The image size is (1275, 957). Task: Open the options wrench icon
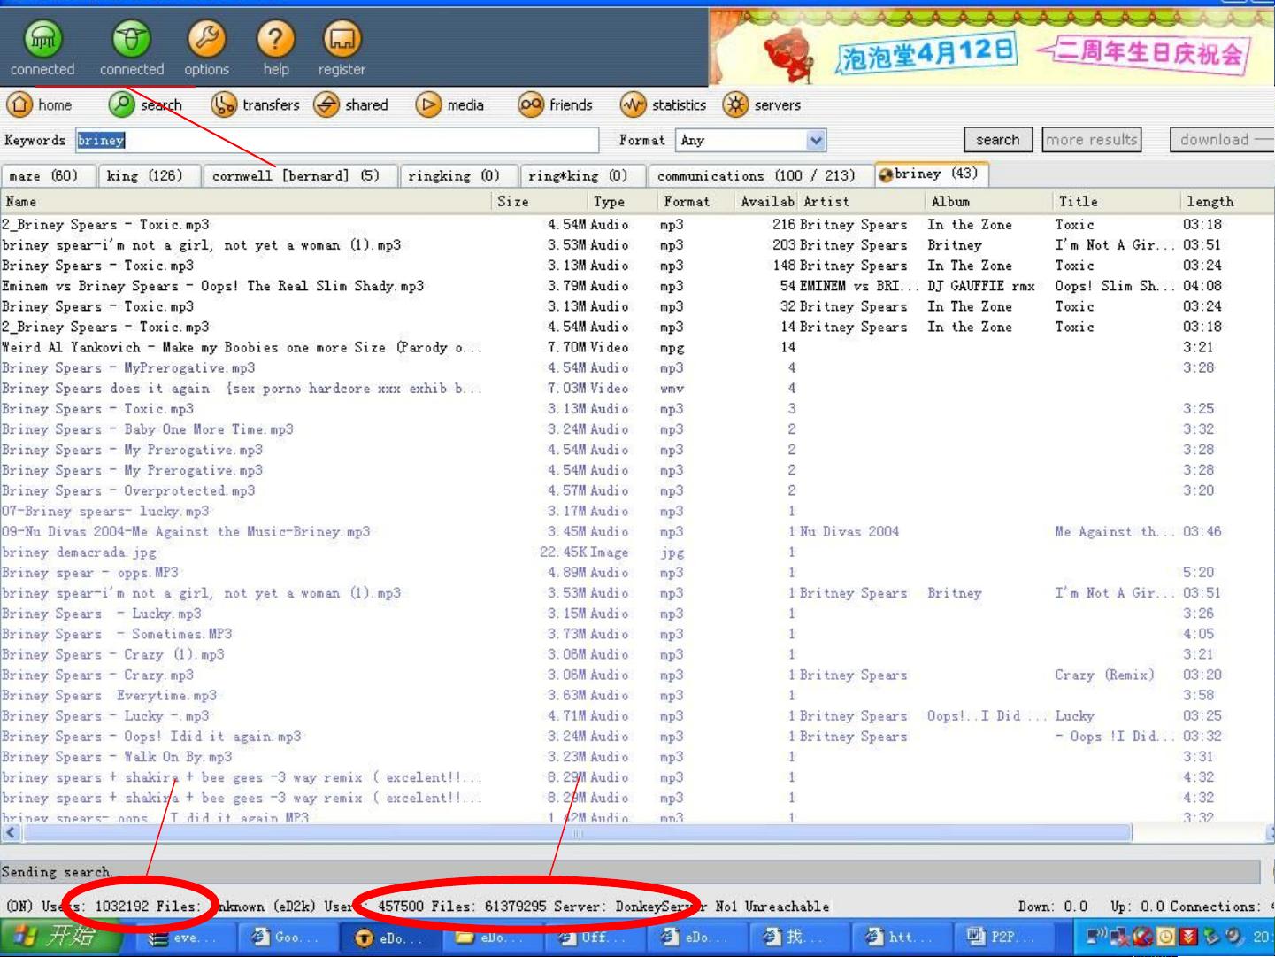pos(206,39)
